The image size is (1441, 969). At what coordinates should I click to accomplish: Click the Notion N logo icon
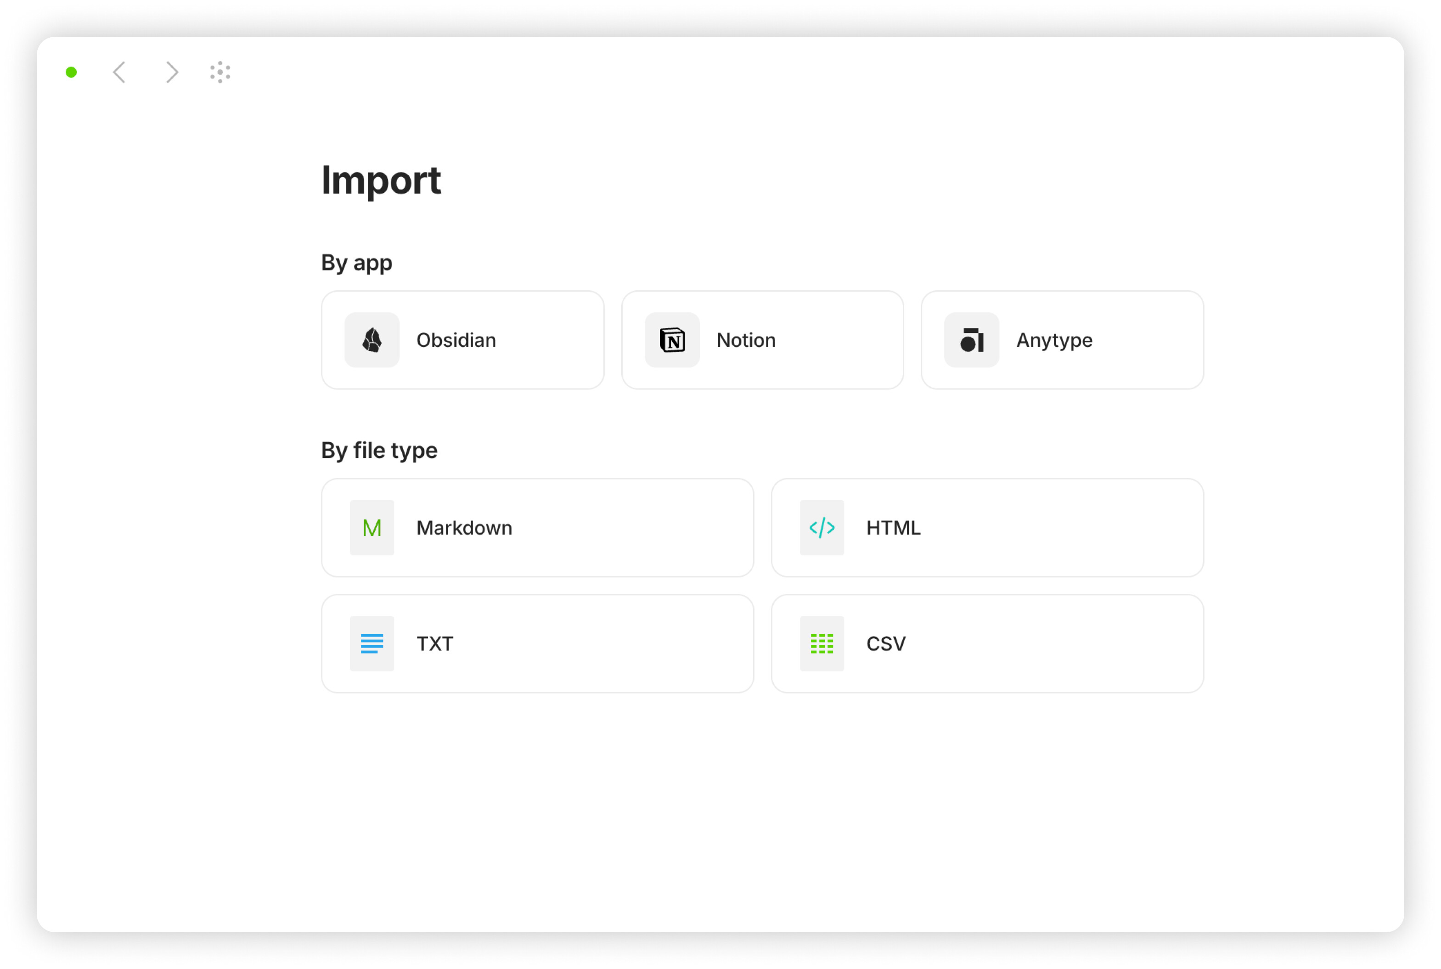tap(672, 340)
